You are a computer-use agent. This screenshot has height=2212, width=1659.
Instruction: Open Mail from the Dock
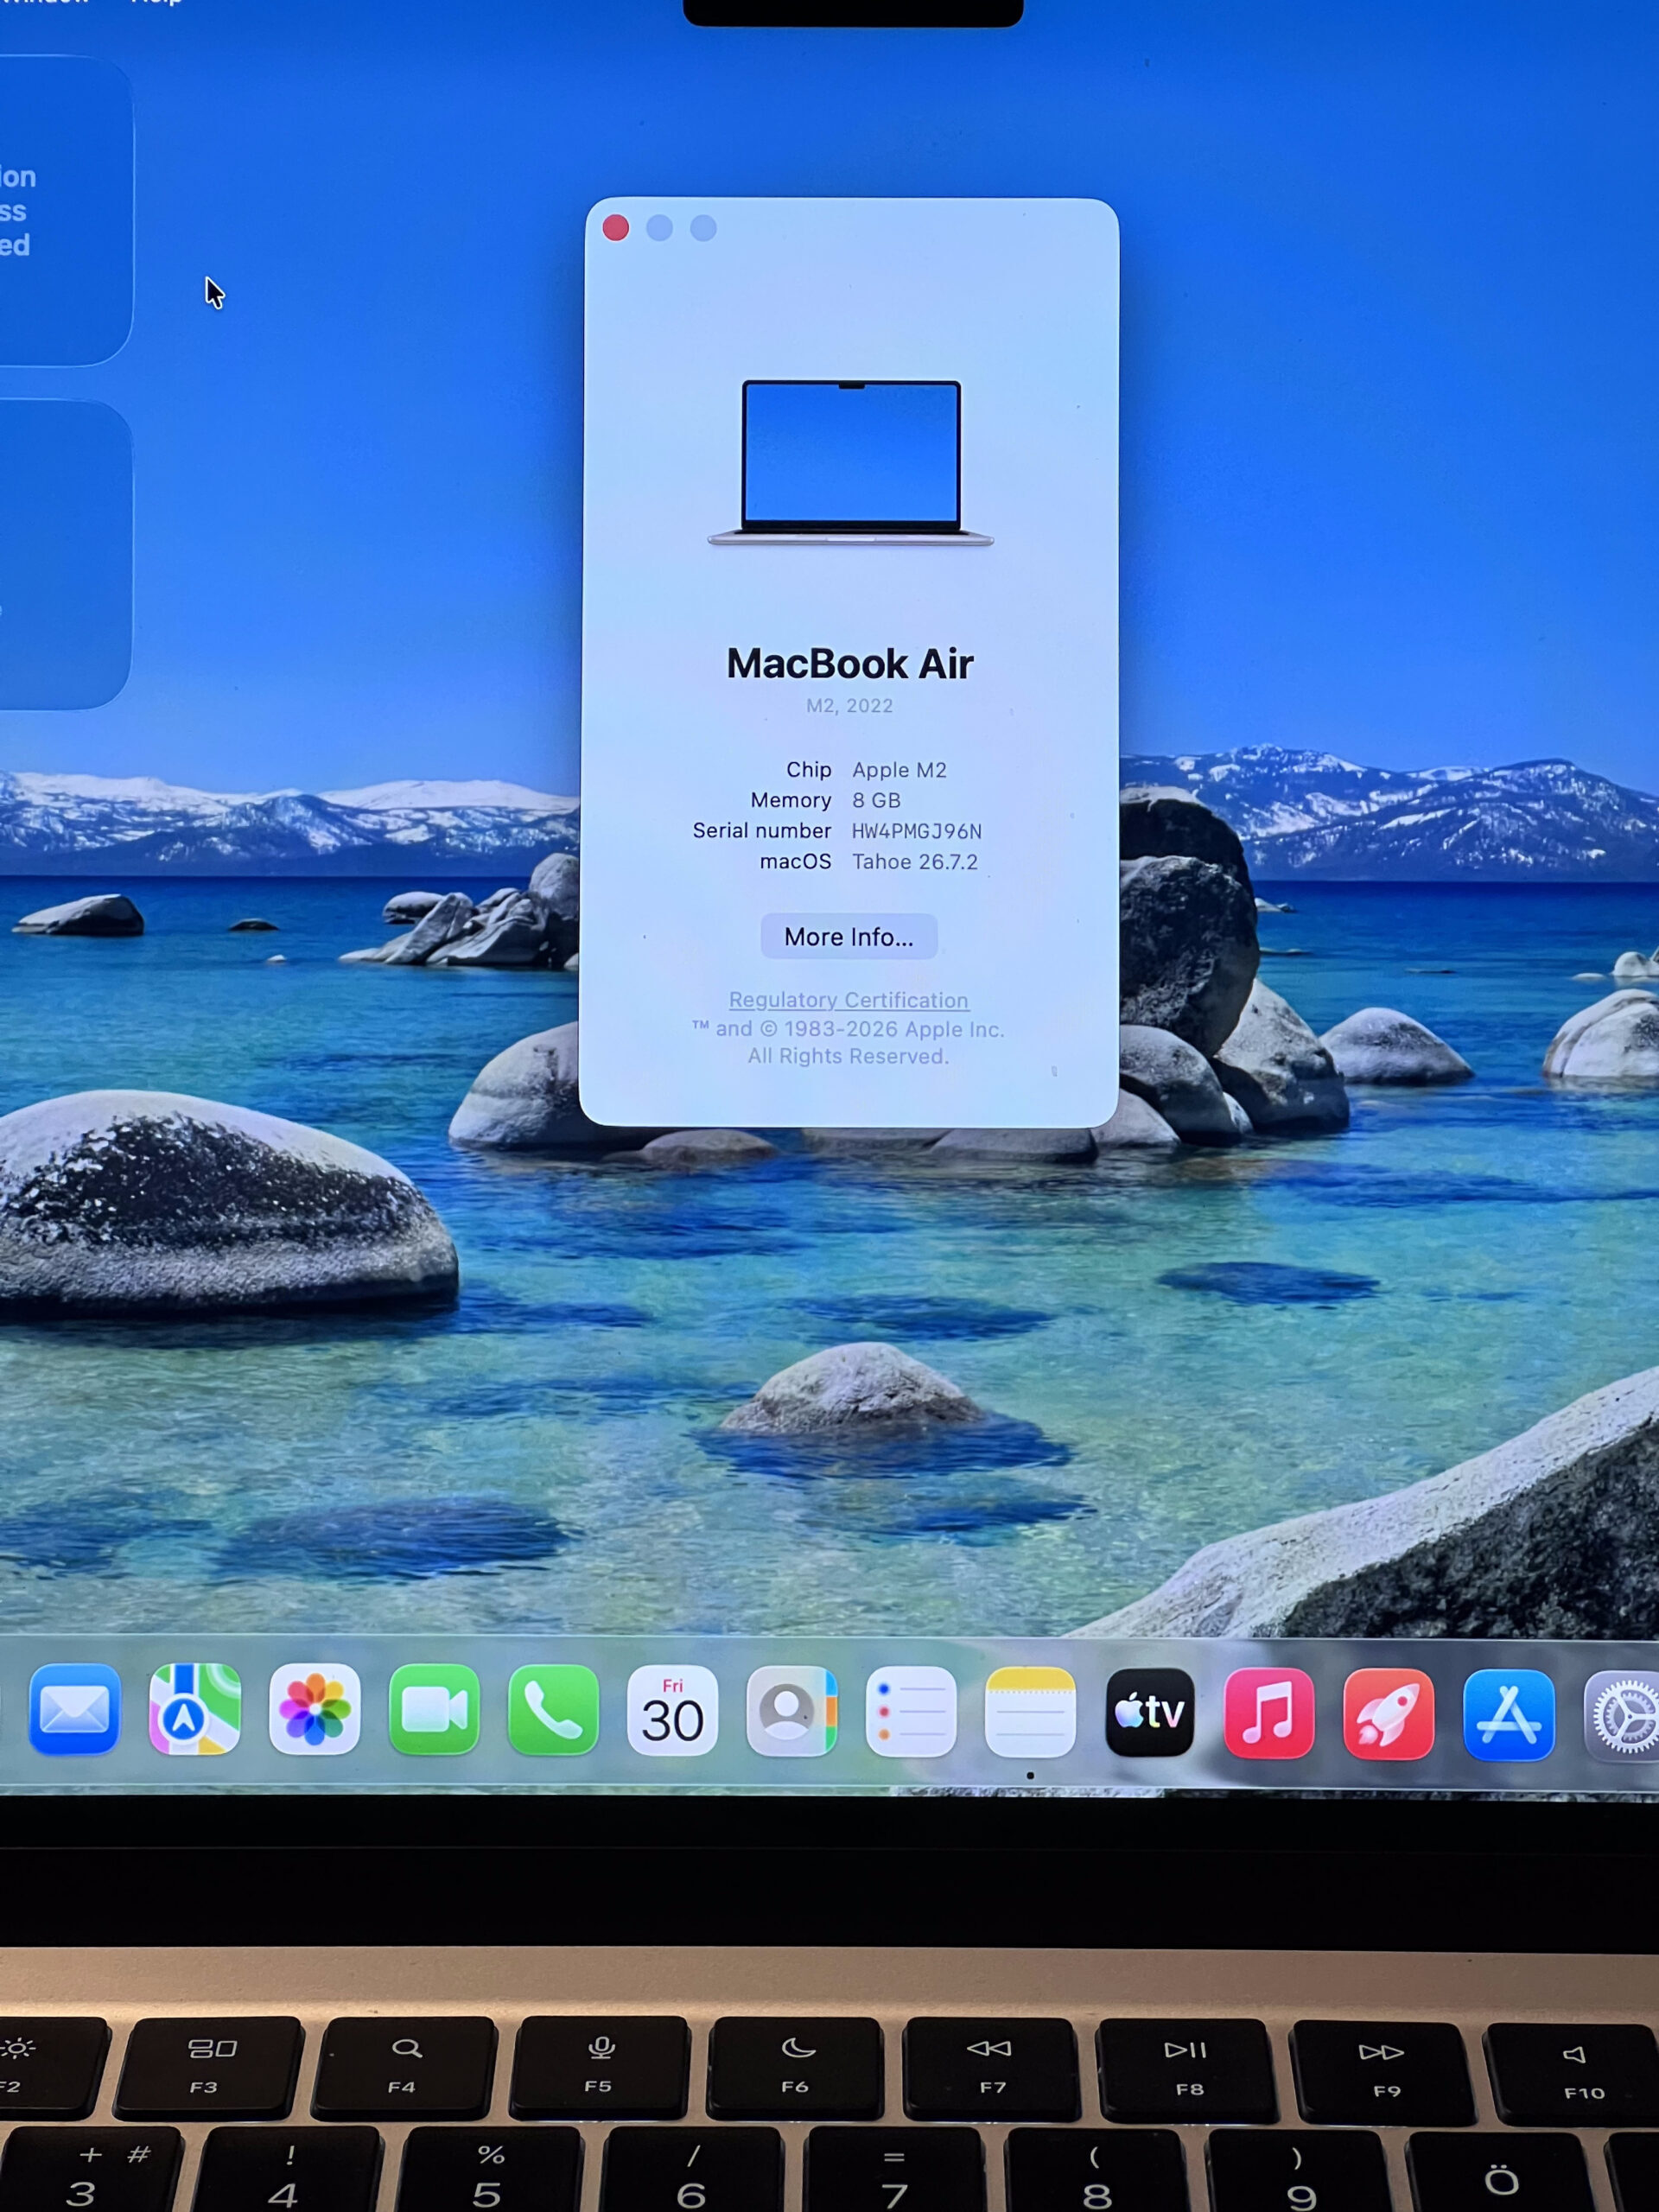pos(74,1709)
